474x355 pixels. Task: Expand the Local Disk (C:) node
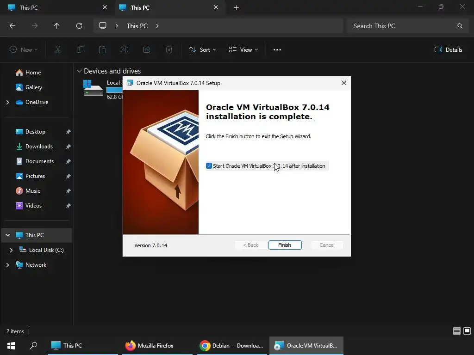[11, 250]
